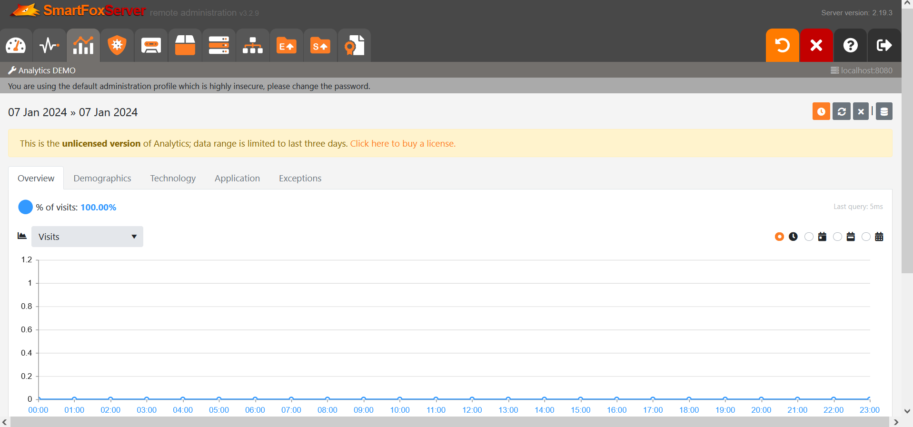Viewport: 913px width, 427px height.
Task: Open the server rack configurator icon
Action: point(218,46)
